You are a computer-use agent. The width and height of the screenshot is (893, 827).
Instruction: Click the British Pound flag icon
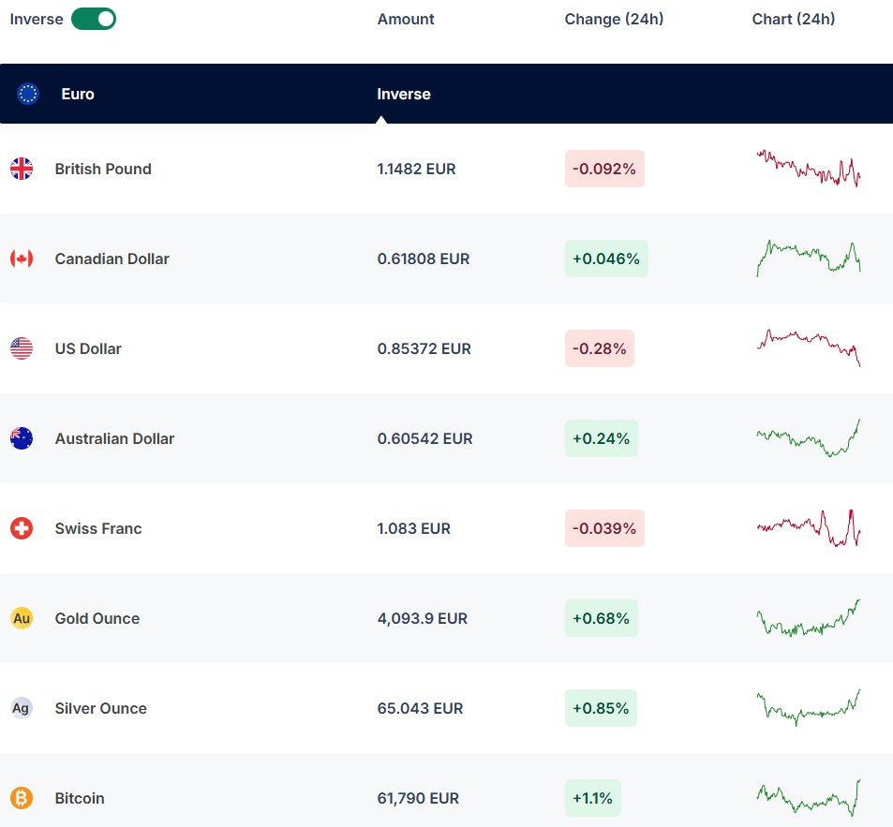click(22, 169)
